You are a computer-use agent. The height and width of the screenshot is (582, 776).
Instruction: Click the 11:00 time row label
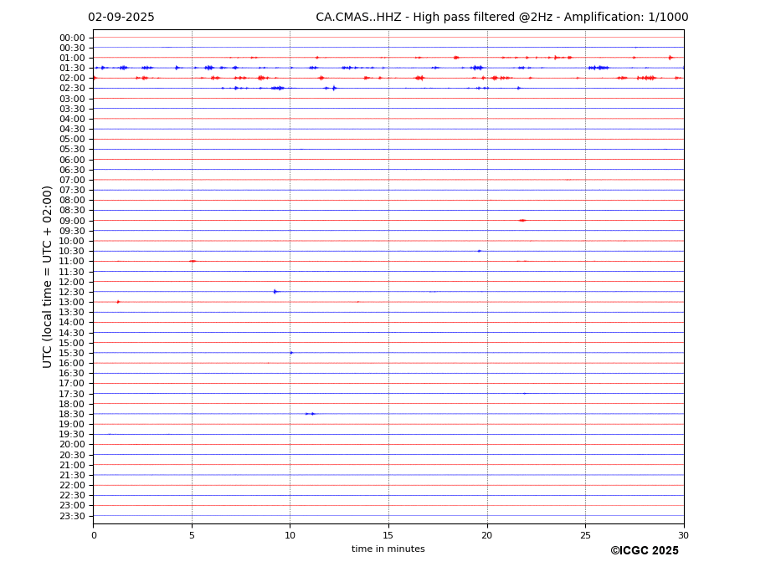(x=72, y=262)
